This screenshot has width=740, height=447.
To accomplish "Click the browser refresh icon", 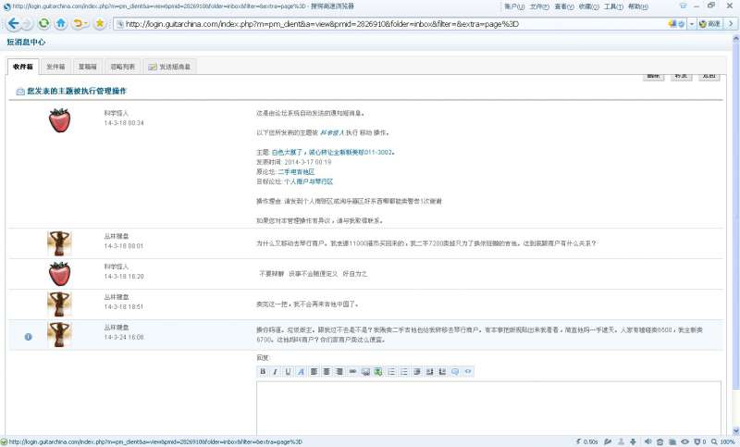I will coord(43,23).
